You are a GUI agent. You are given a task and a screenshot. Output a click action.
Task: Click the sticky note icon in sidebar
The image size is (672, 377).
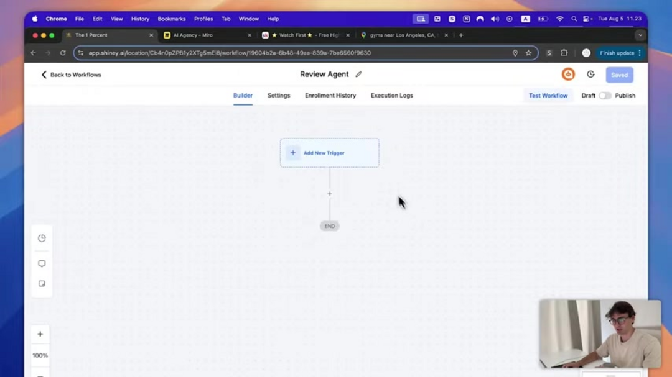(x=42, y=284)
